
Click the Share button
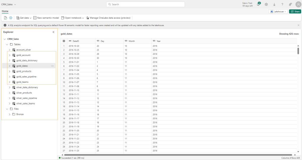(x=295, y=12)
